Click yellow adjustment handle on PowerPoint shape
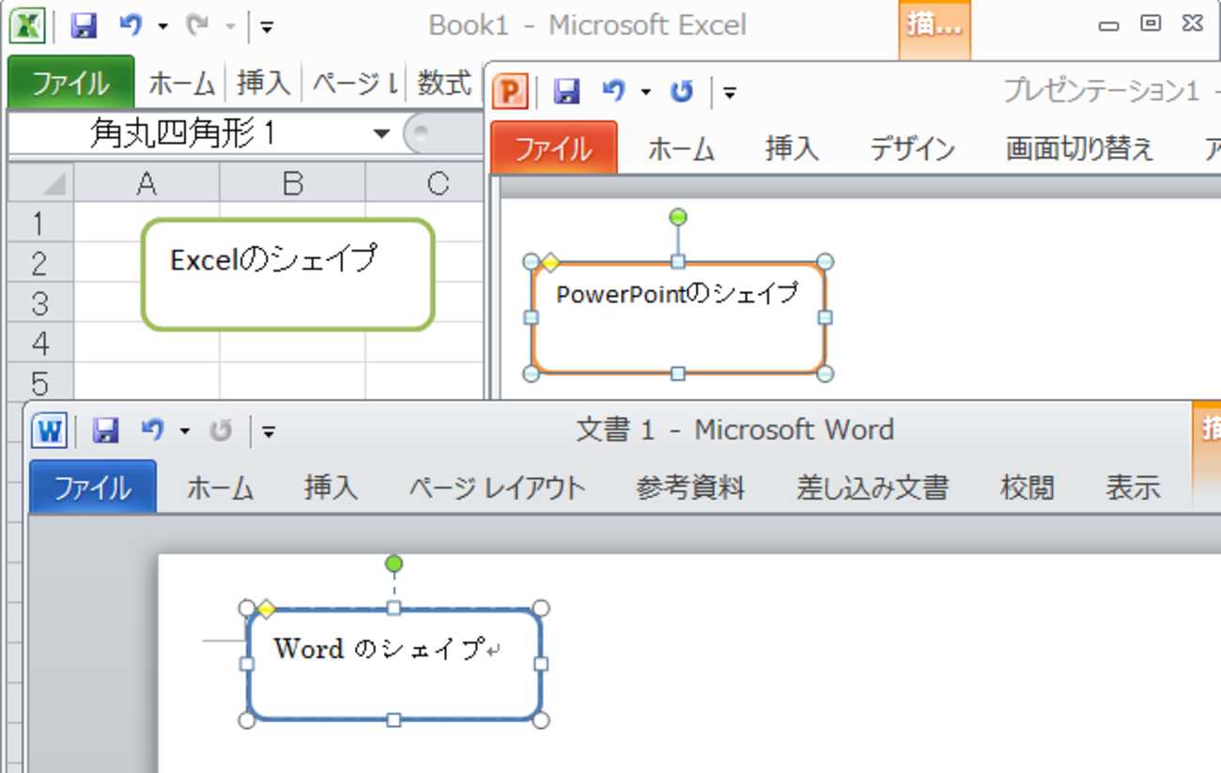This screenshot has height=773, width=1221. (550, 262)
